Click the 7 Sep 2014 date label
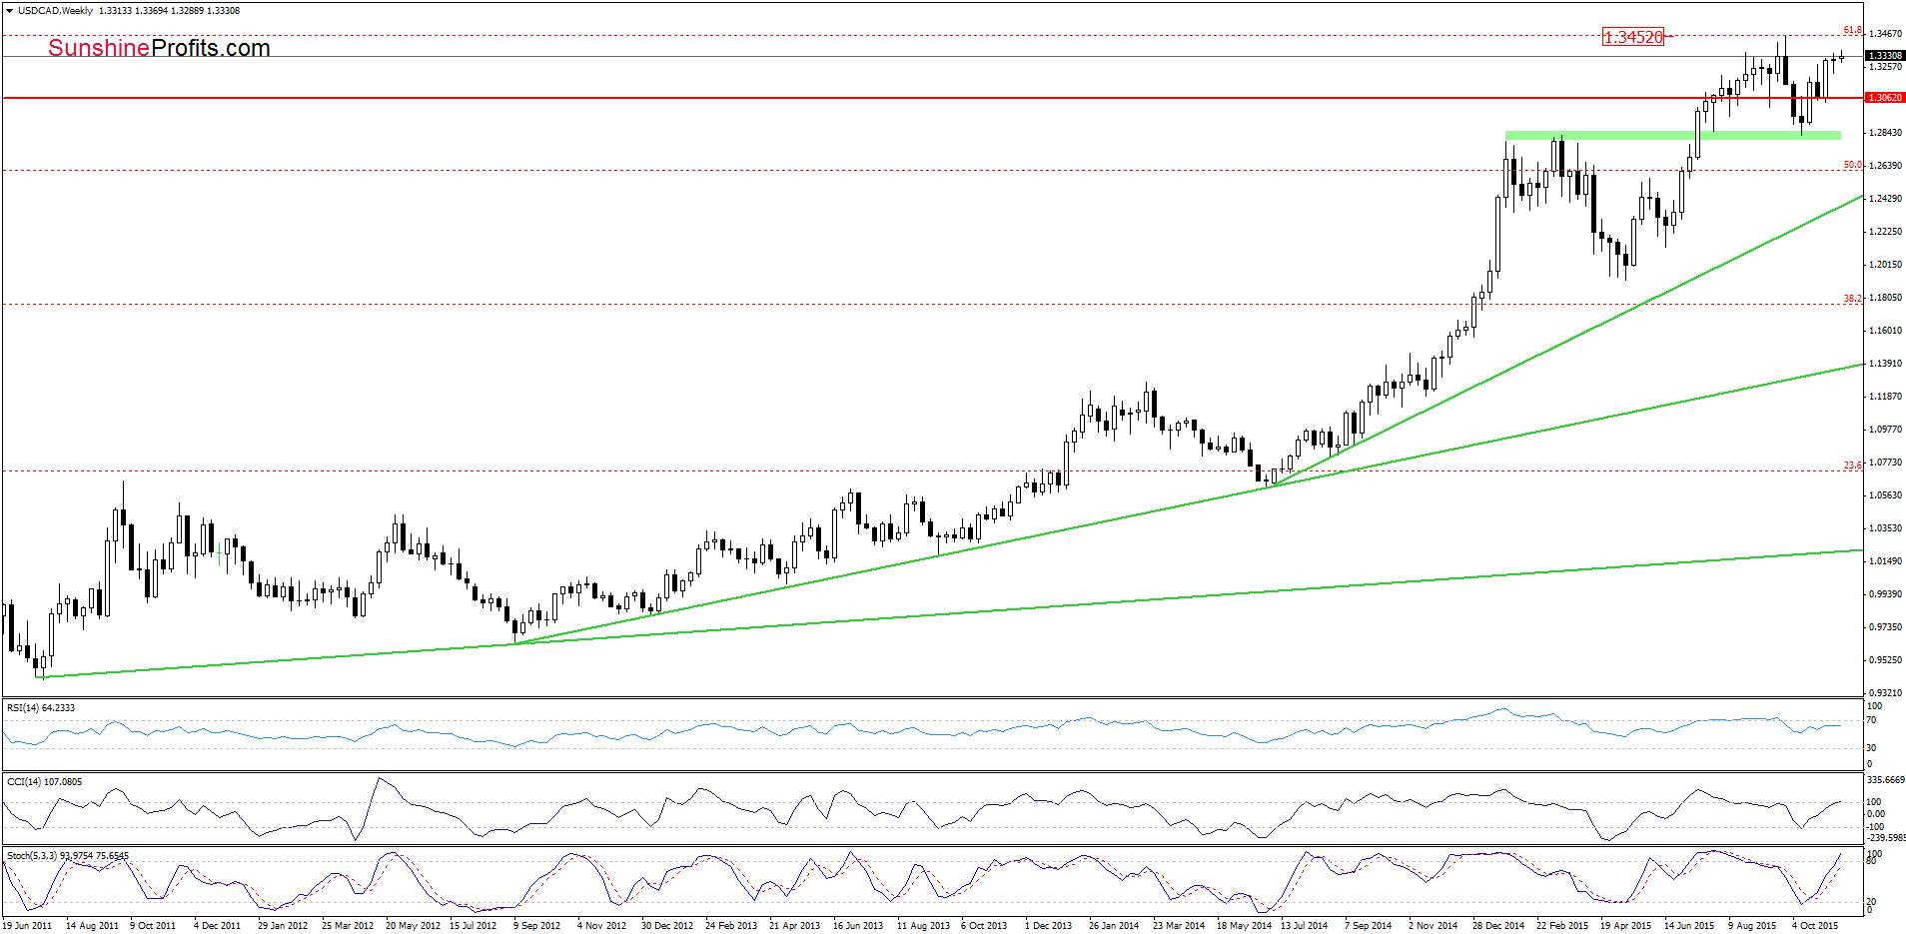This screenshot has width=1906, height=934. click(x=1368, y=926)
